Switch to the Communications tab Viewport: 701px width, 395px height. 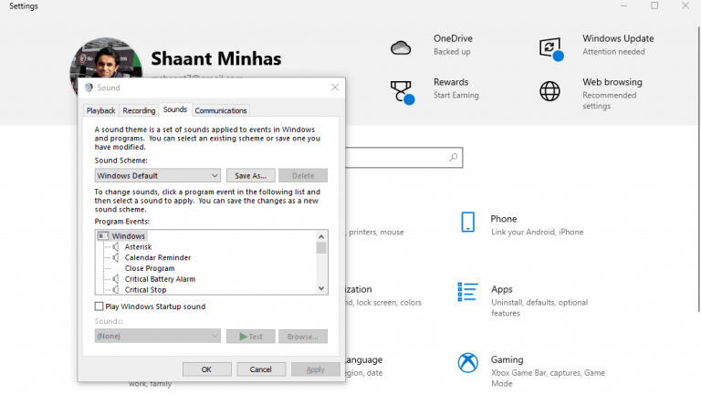[x=221, y=110]
